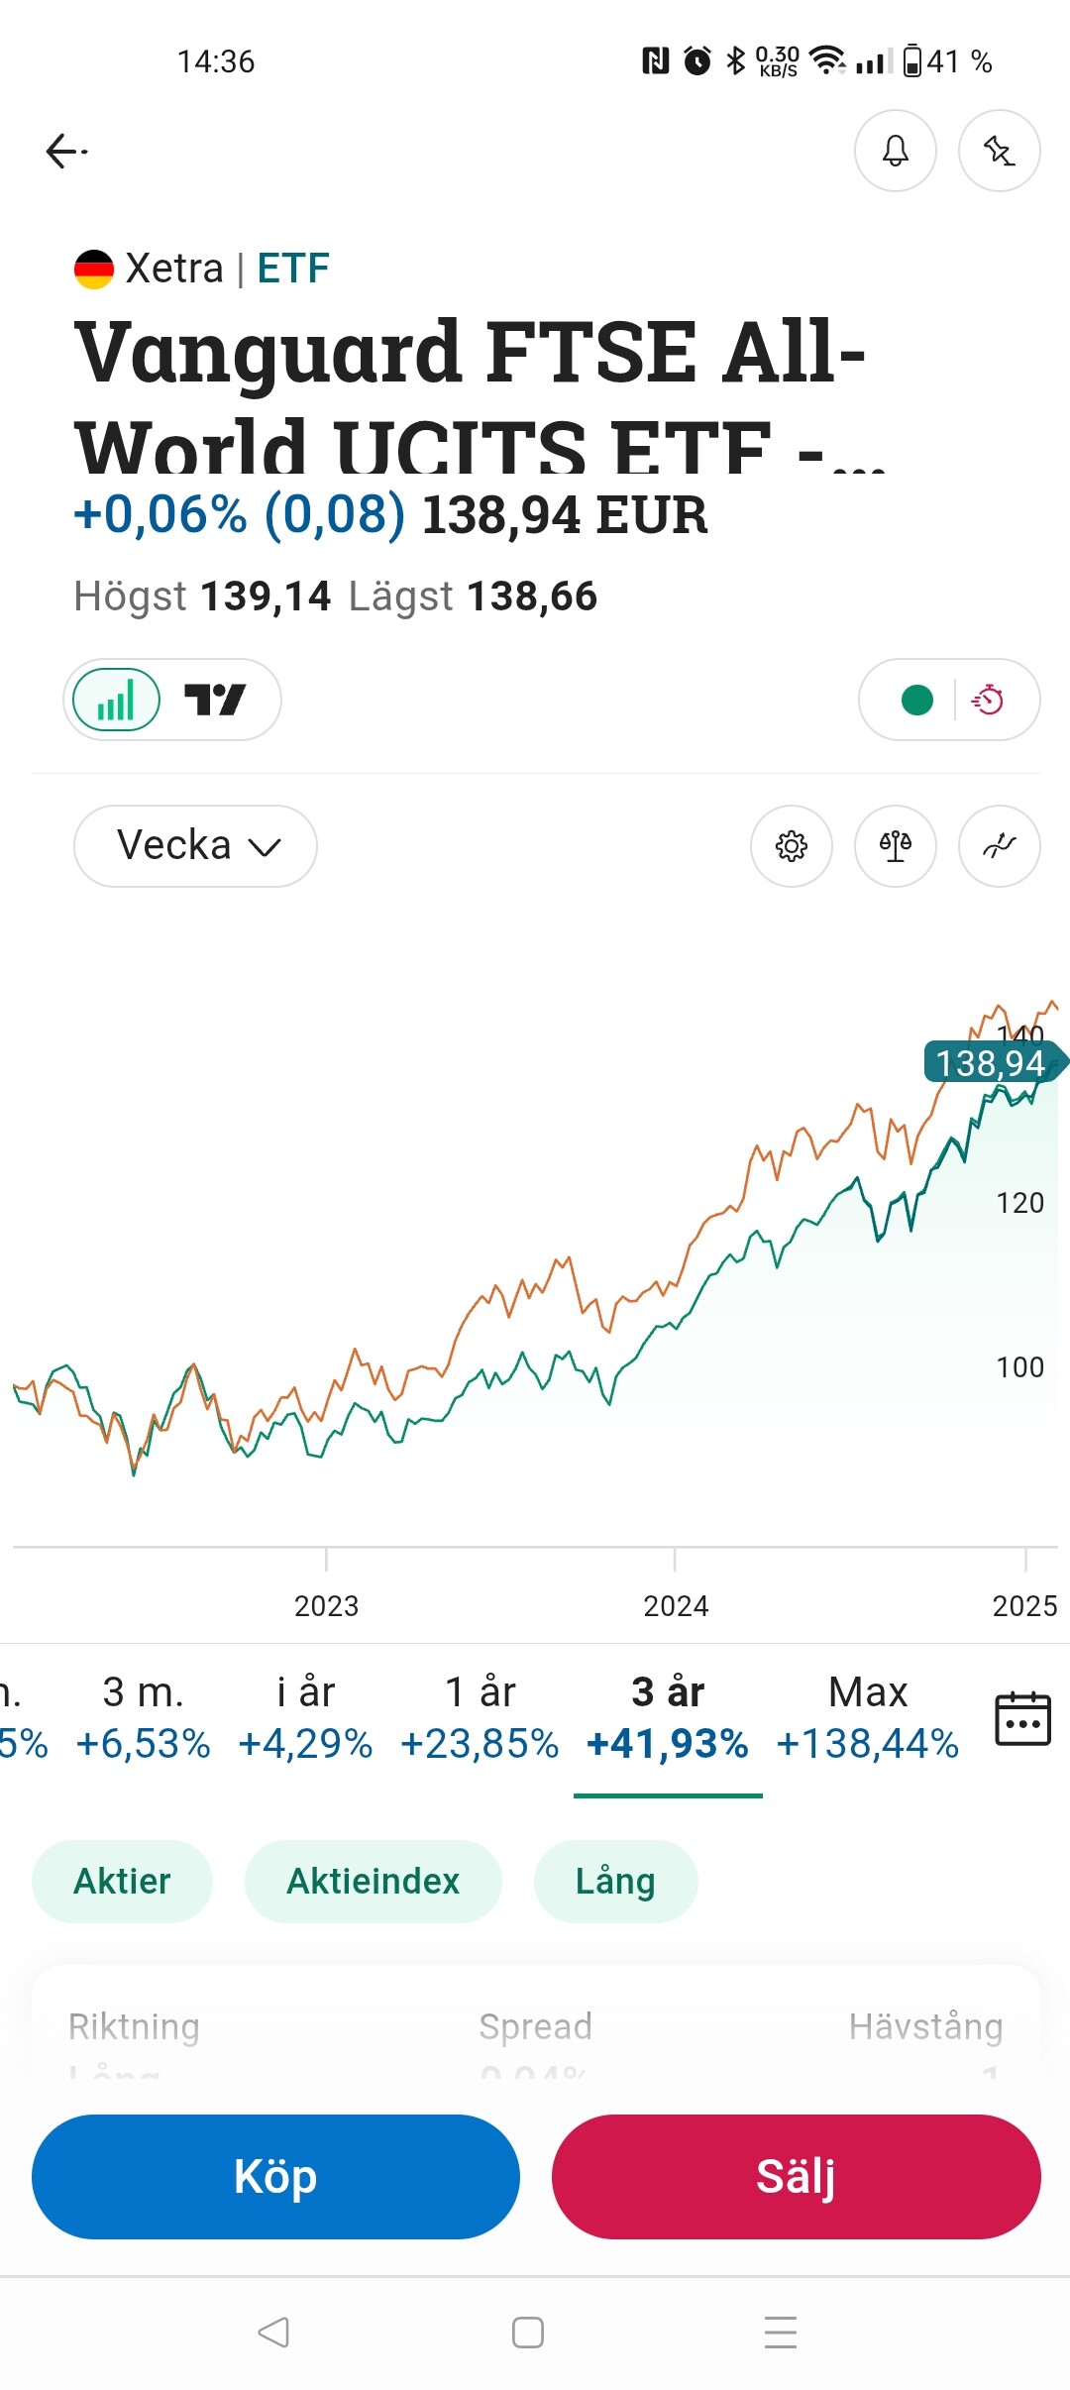Tap the 138,94 price label on chart
The width and height of the screenshot is (1070, 2390).
pos(990,1063)
